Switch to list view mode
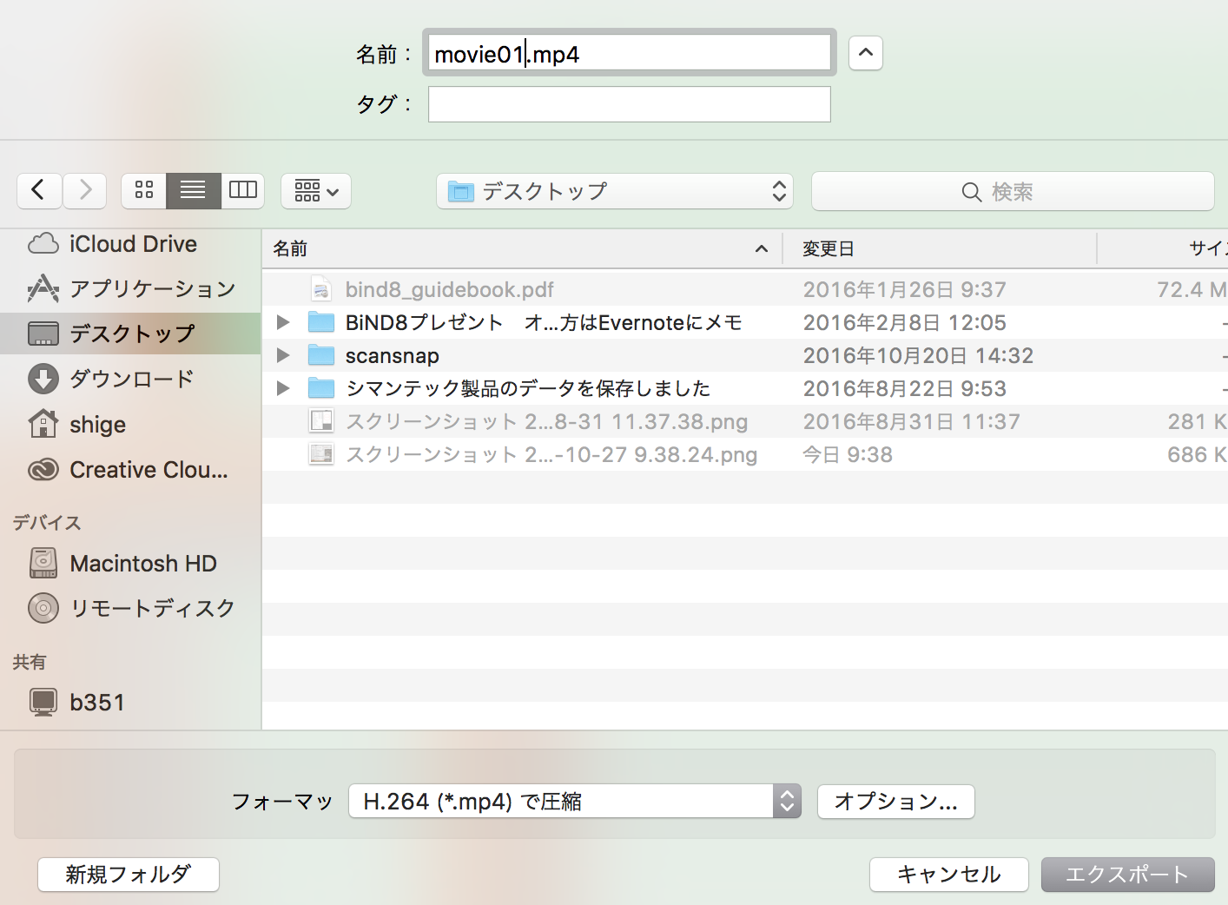 pyautogui.click(x=193, y=190)
